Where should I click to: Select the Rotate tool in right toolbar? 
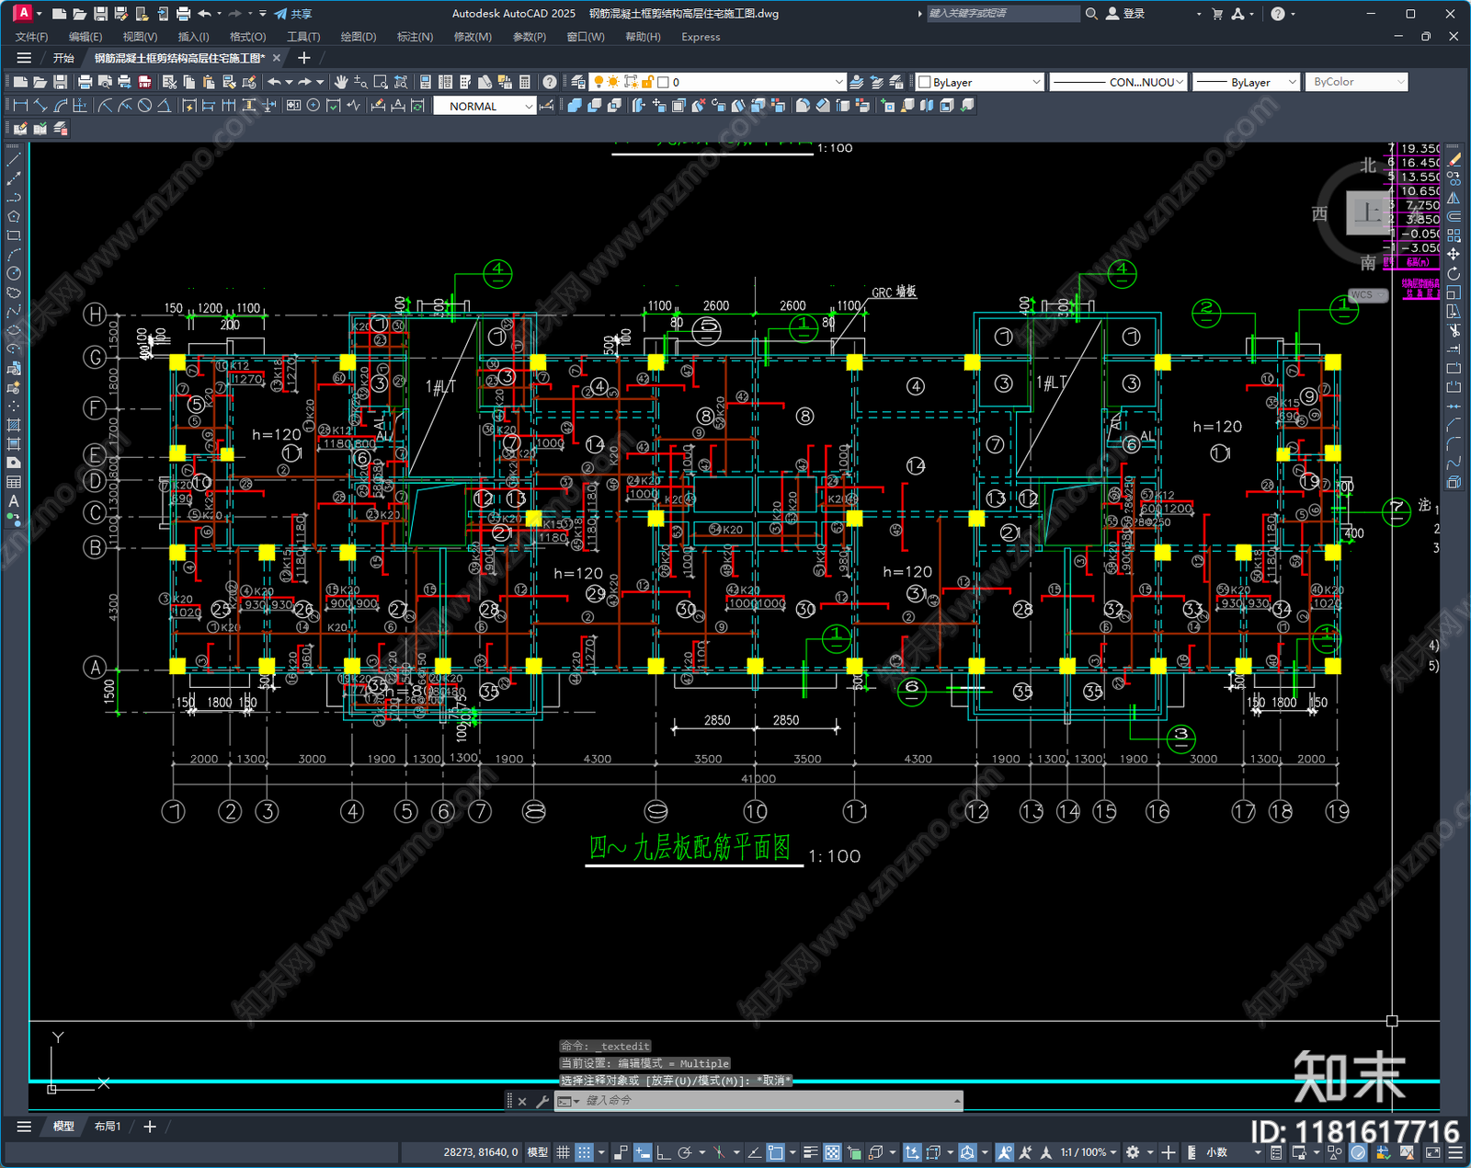click(x=1454, y=273)
